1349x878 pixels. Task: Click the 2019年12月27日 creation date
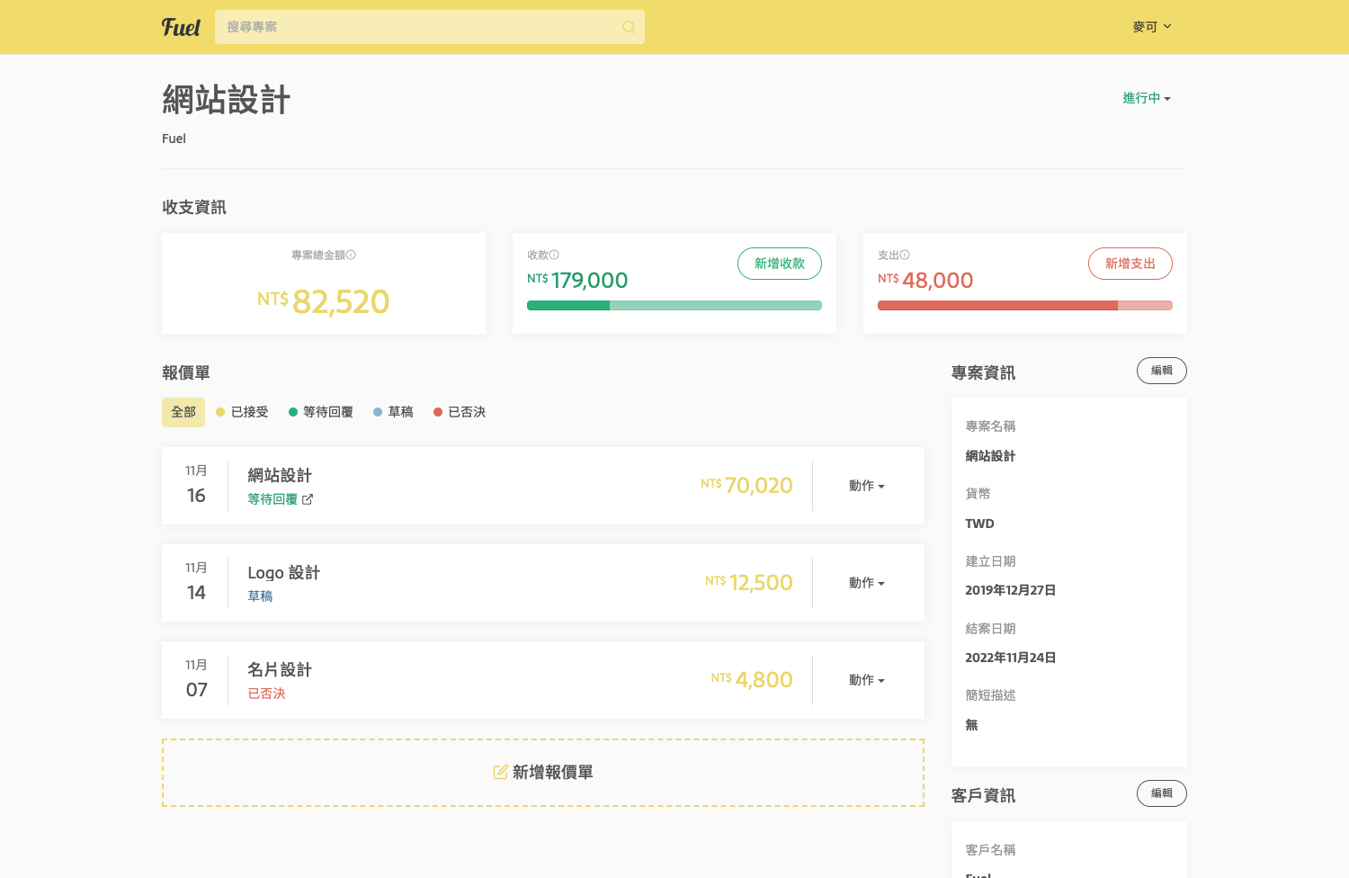(x=1010, y=590)
